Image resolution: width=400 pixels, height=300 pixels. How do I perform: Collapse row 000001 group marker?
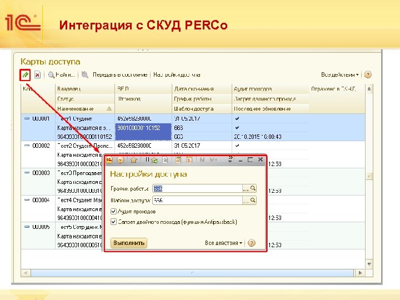pyautogui.click(x=27, y=119)
